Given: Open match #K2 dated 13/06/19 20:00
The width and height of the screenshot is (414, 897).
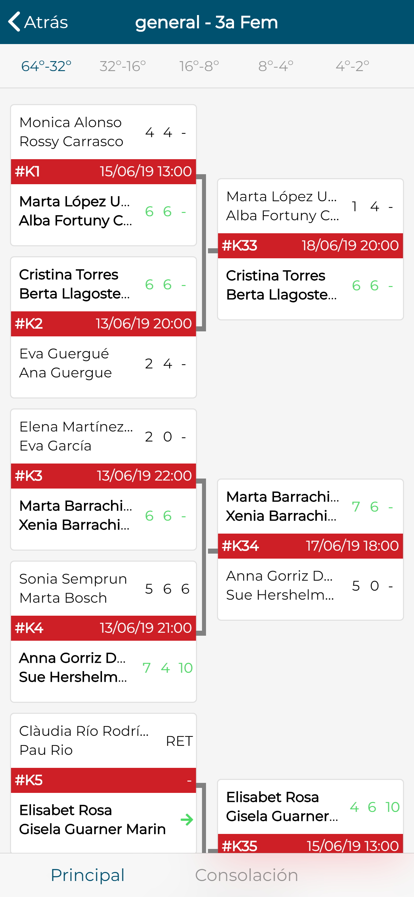Looking at the screenshot, I should pyautogui.click(x=103, y=324).
